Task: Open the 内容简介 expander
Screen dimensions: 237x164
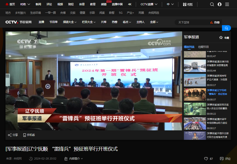Action: point(74,159)
